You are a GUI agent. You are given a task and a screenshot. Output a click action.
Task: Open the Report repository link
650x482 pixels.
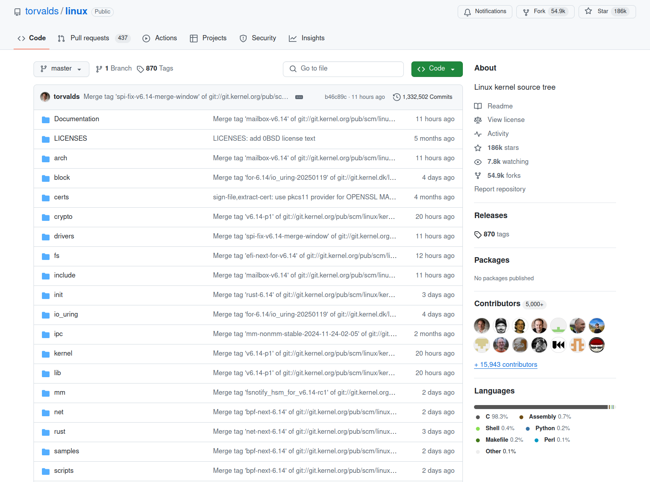(x=500, y=189)
